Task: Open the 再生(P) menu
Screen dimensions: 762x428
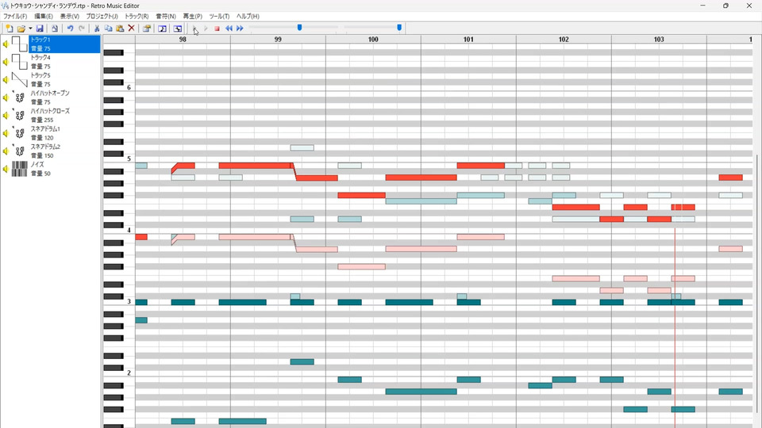Action: 192,16
